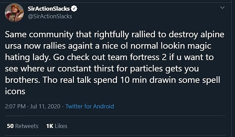
Task: Click the word Likes label
Action: coord(61,126)
